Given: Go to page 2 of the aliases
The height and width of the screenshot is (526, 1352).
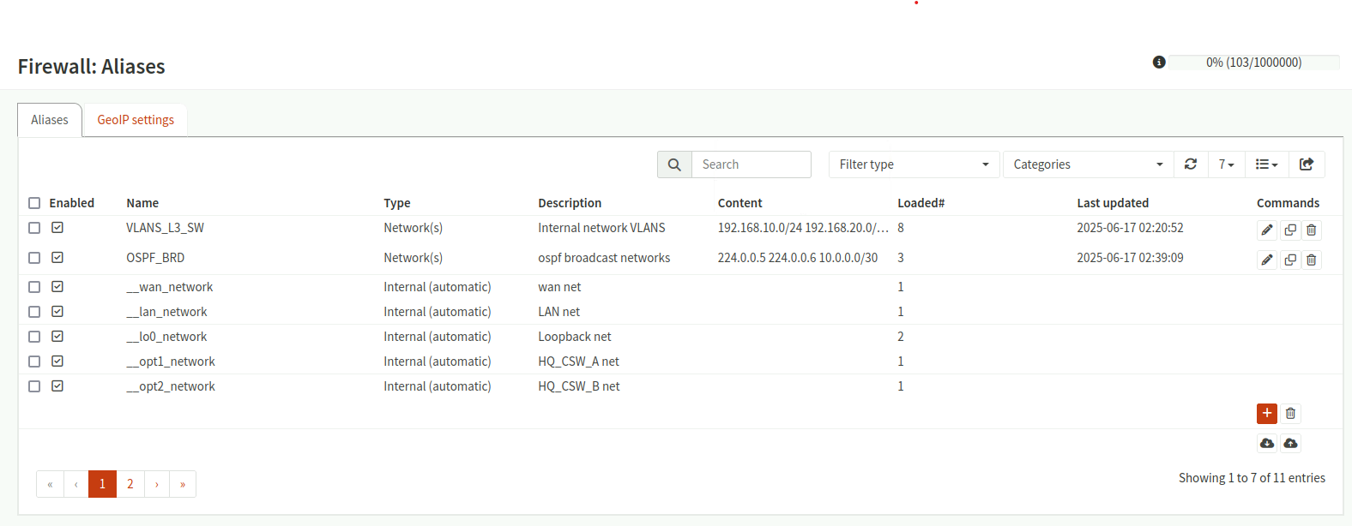Looking at the screenshot, I should pos(130,484).
